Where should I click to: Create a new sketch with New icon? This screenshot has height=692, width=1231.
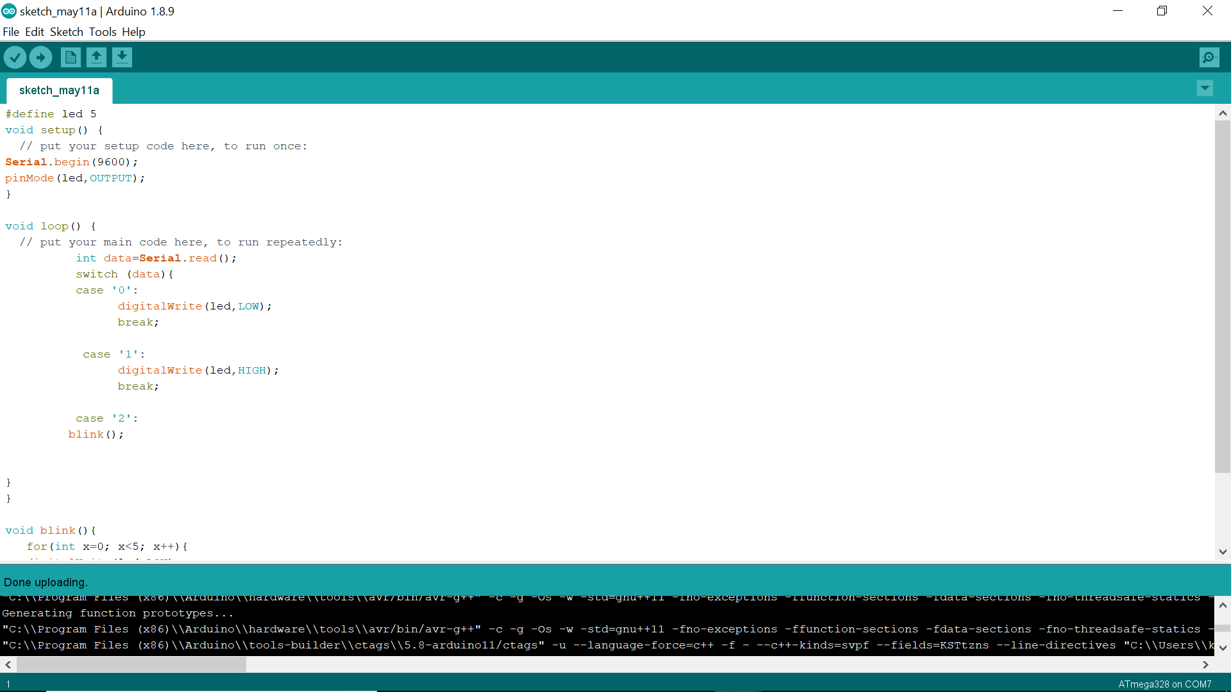click(71, 58)
